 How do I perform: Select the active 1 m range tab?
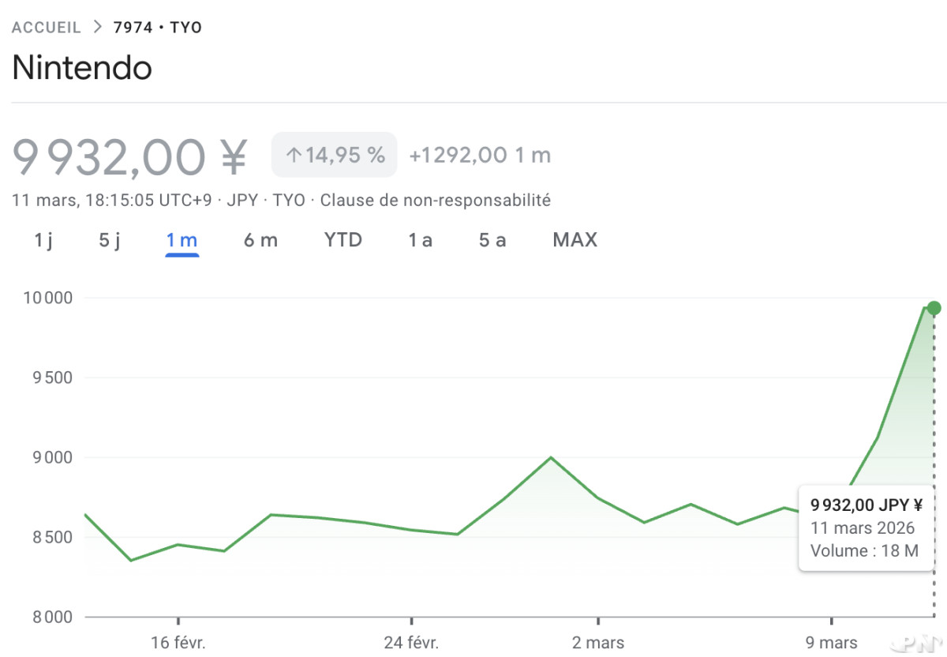pyautogui.click(x=182, y=240)
